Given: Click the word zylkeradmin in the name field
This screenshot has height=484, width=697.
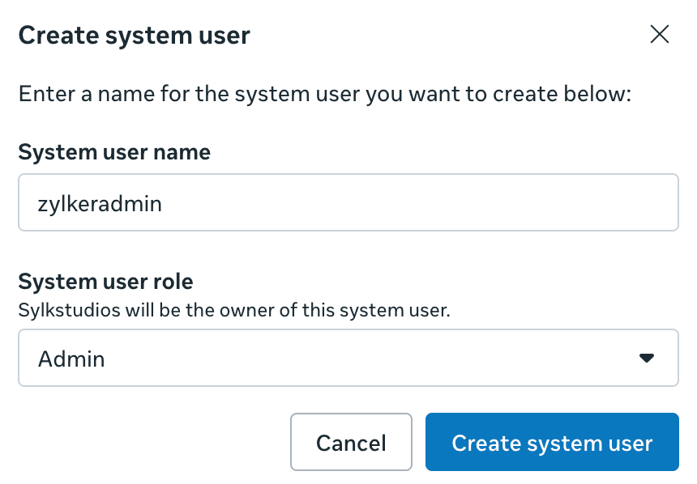Looking at the screenshot, I should pyautogui.click(x=100, y=203).
